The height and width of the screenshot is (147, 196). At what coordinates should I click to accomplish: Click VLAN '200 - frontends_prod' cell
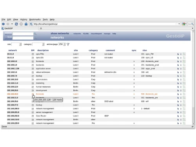150,61
